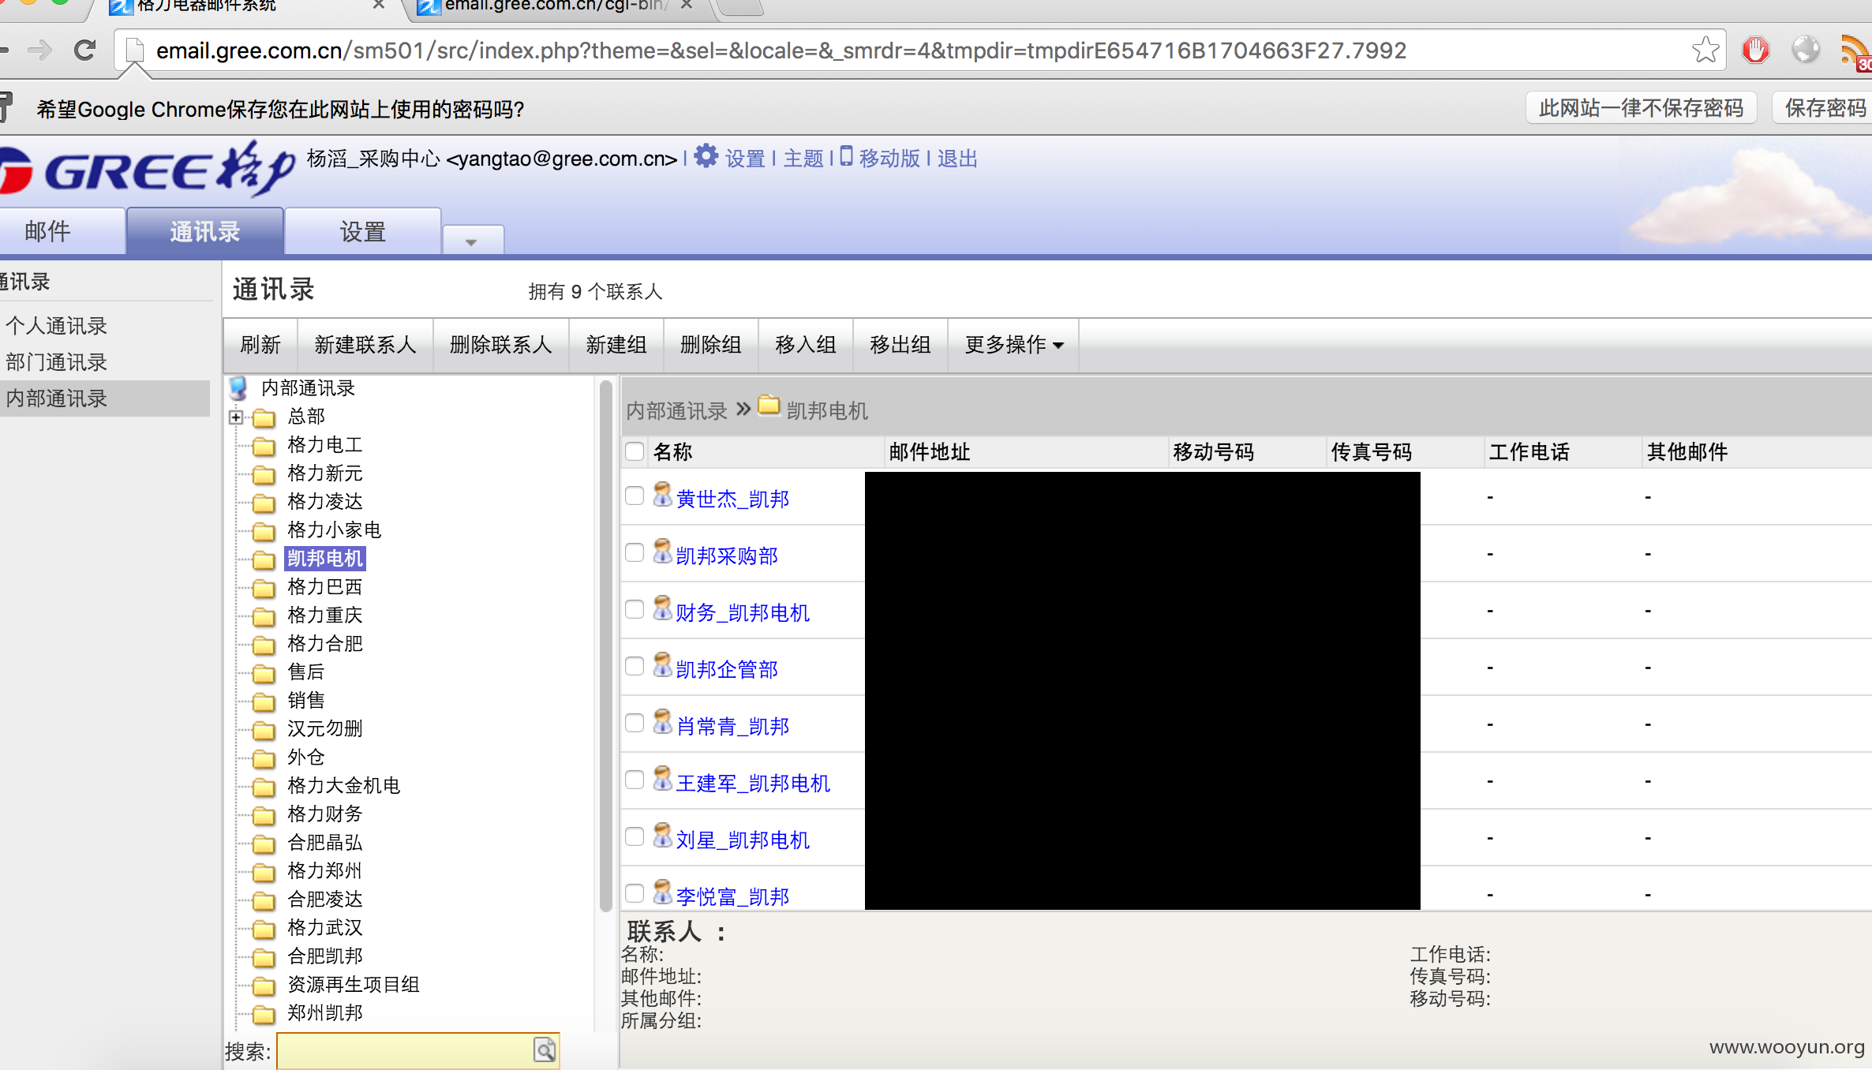Viewport: 1872px width, 1070px height.
Task: Click the person icon beside 黄世杰_凯邦
Action: tap(662, 495)
